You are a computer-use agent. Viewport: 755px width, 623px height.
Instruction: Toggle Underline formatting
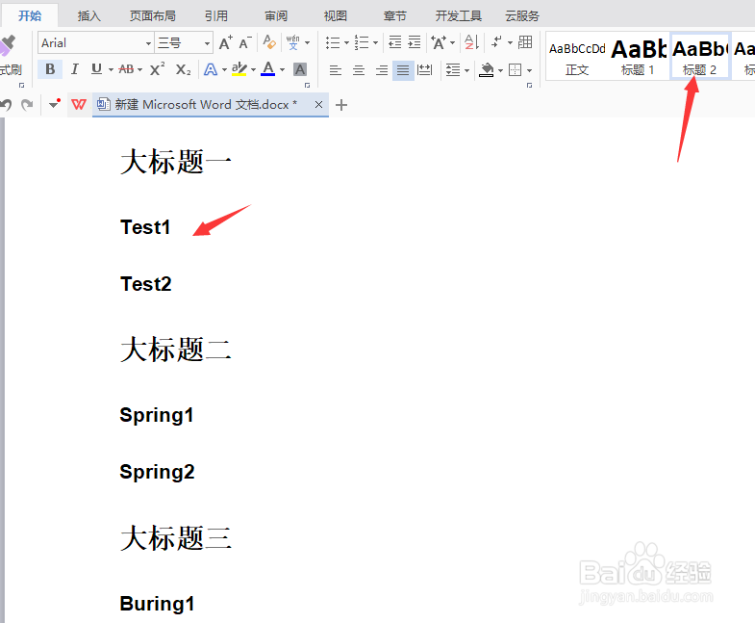click(x=97, y=69)
